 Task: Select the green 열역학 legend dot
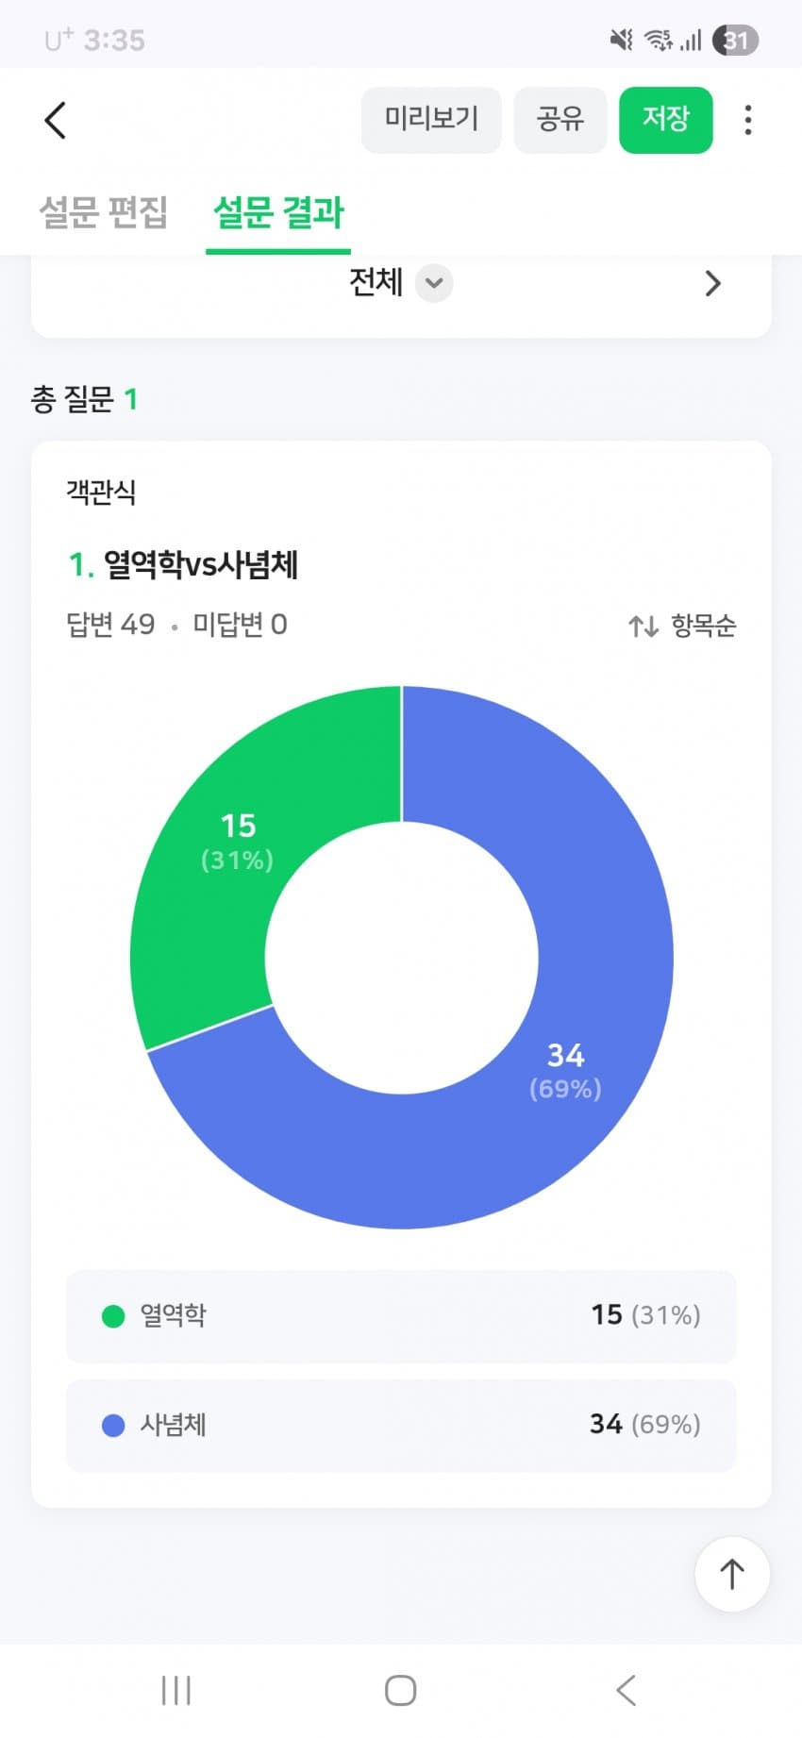tap(113, 1315)
